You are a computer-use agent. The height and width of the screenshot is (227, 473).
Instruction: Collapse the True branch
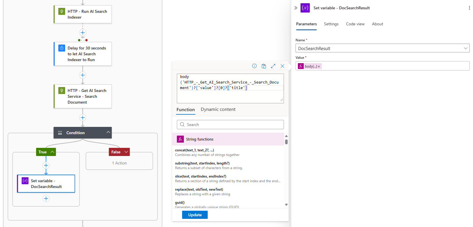point(52,152)
